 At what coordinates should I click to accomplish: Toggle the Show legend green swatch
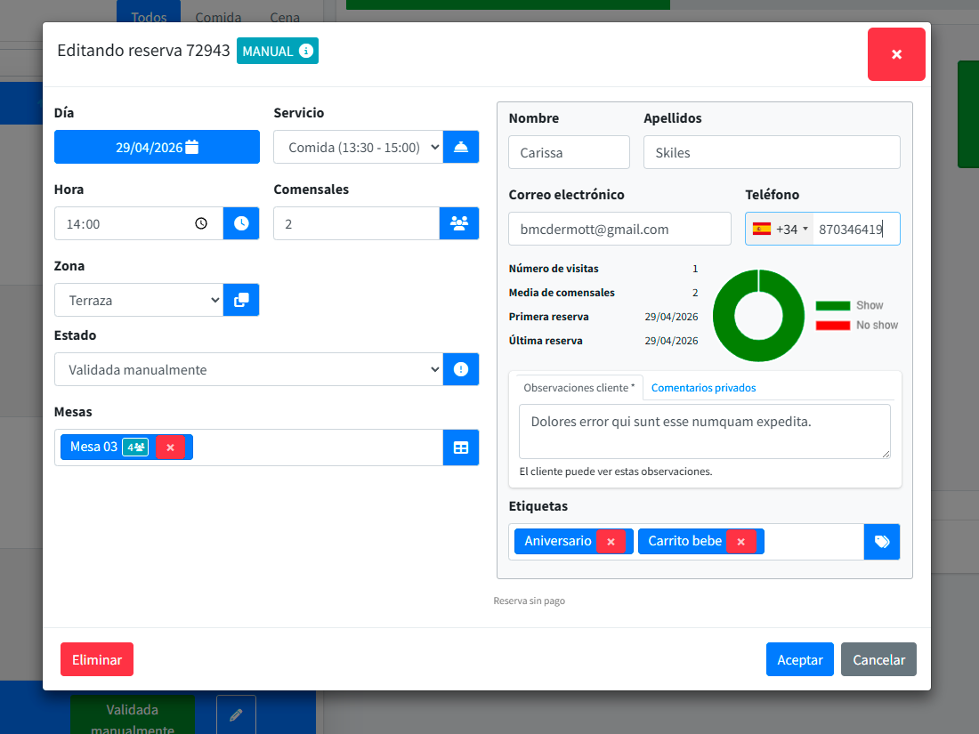click(833, 305)
